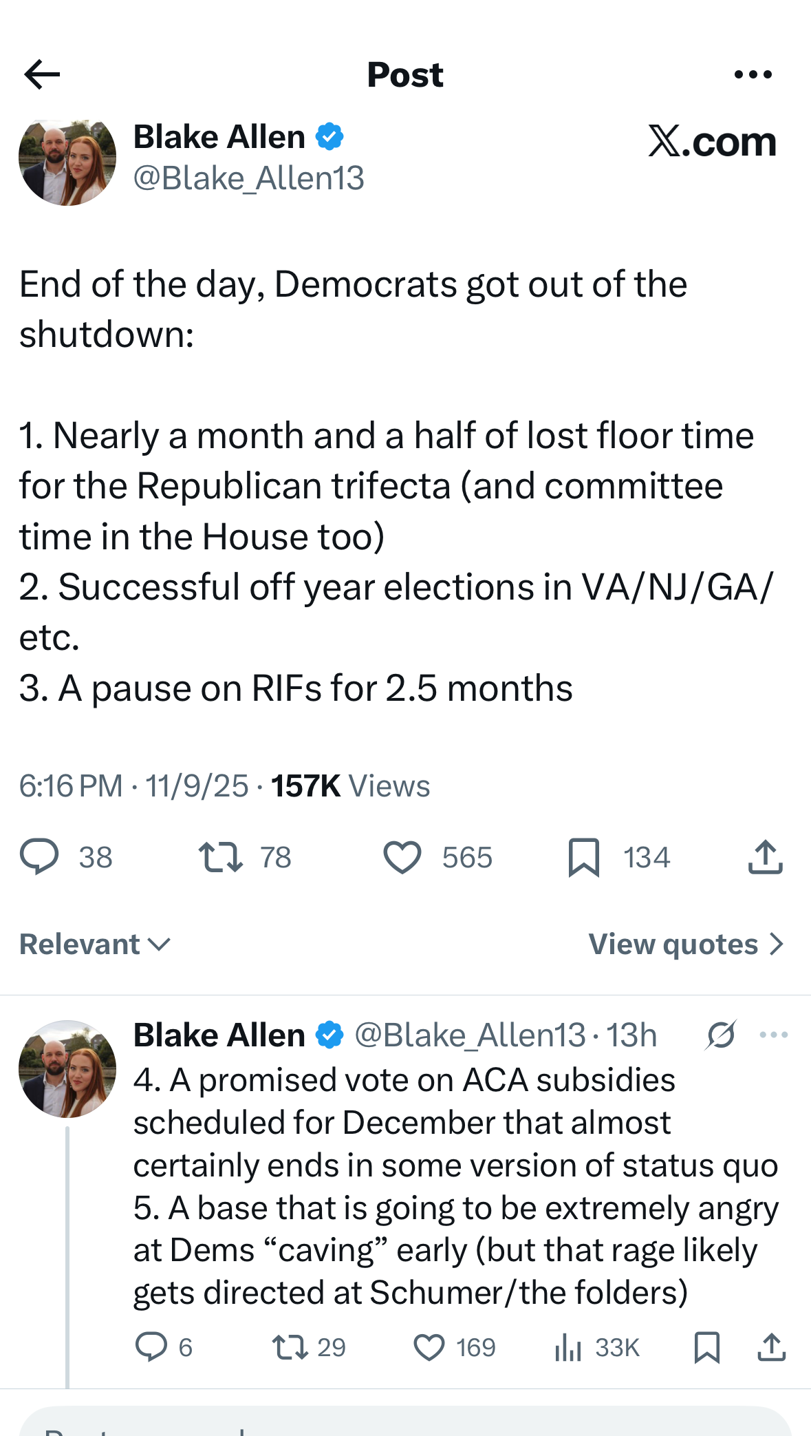Viewport: 811px width, 1436px height.
Task: Tap the reply author's avatar
Action: [x=67, y=1069]
